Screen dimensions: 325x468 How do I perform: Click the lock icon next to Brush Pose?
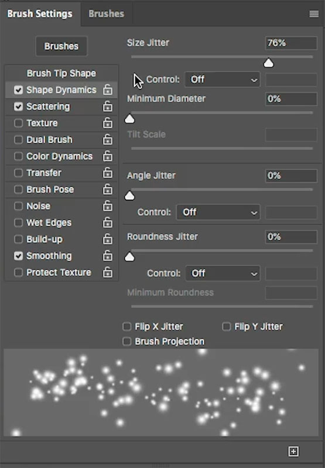(x=108, y=189)
